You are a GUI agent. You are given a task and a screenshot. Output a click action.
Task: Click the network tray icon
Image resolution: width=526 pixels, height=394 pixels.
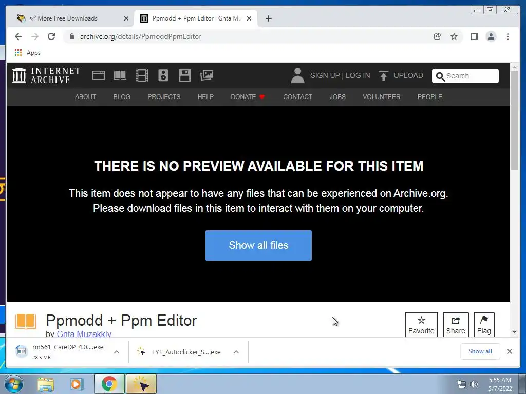point(462,384)
